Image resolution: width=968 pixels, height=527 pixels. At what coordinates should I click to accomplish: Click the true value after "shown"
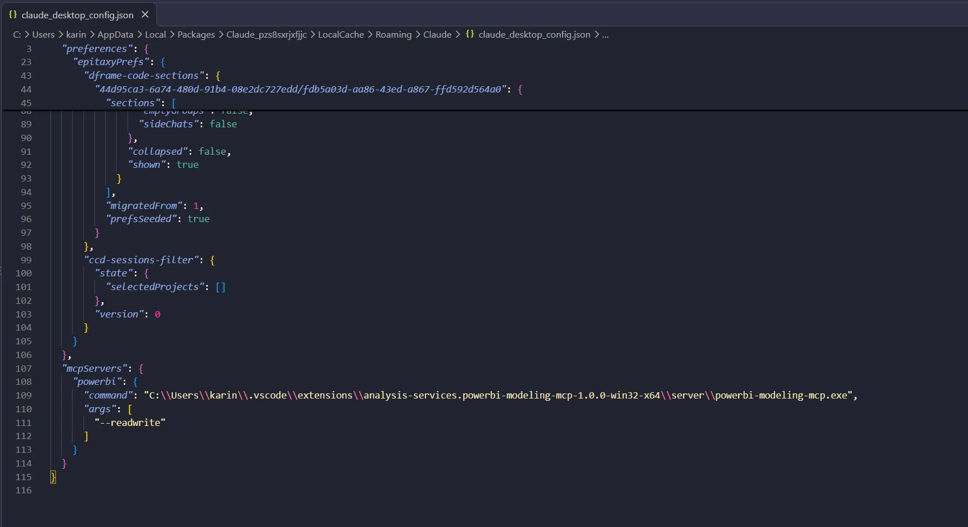coord(188,164)
